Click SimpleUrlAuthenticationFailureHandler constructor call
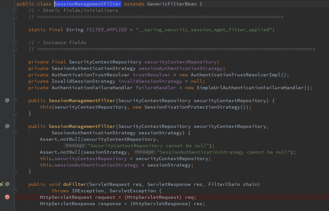The height and width of the screenshot is (211, 329). [250, 88]
